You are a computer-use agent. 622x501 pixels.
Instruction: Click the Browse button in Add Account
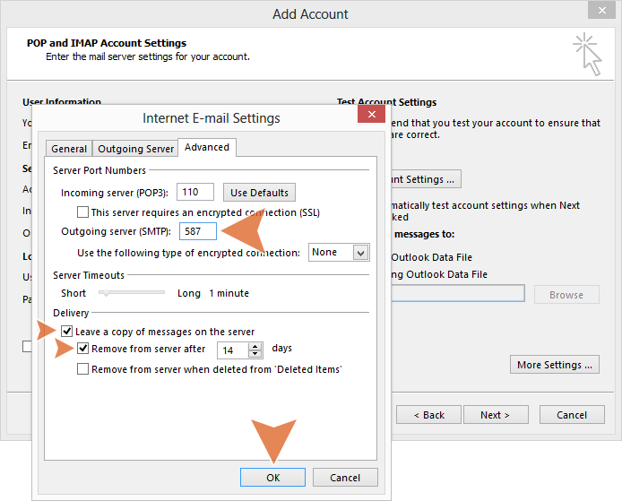coord(566,295)
